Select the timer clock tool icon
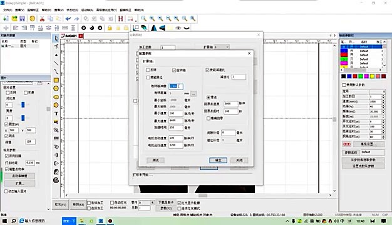The height and width of the screenshot is (225, 392). click(x=56, y=147)
